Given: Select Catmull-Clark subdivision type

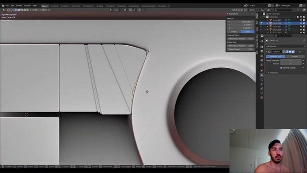Looking at the screenshot, I should [275, 57].
